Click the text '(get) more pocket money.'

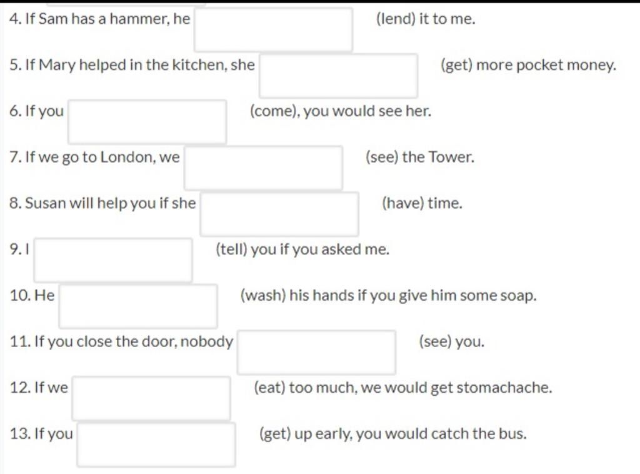point(529,65)
